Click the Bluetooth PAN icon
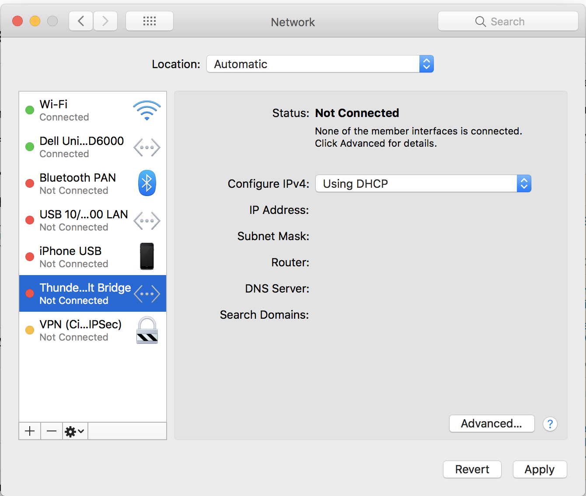586x496 pixels. pos(147,183)
